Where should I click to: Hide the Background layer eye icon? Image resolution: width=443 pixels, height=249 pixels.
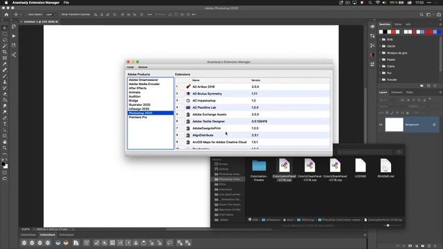[x=381, y=124]
